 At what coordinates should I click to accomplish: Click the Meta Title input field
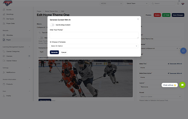click(x=161, y=68)
